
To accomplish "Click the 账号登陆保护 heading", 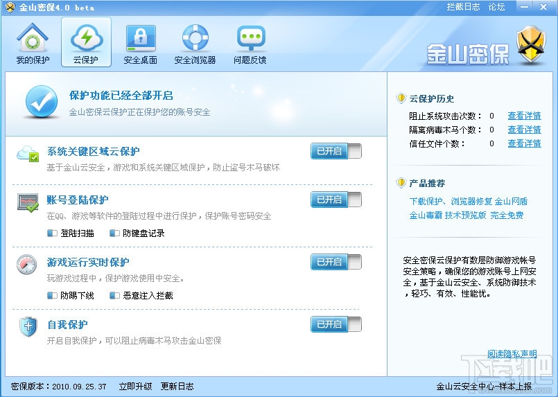I will pos(78,200).
